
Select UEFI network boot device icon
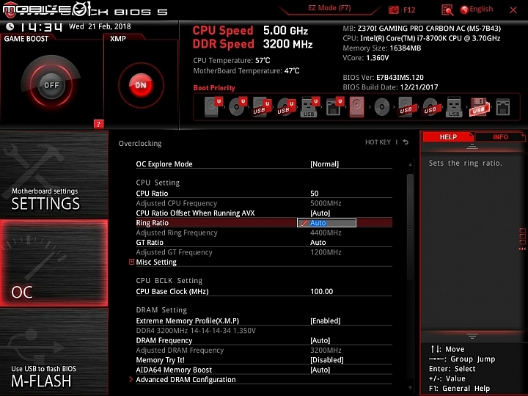click(x=334, y=107)
